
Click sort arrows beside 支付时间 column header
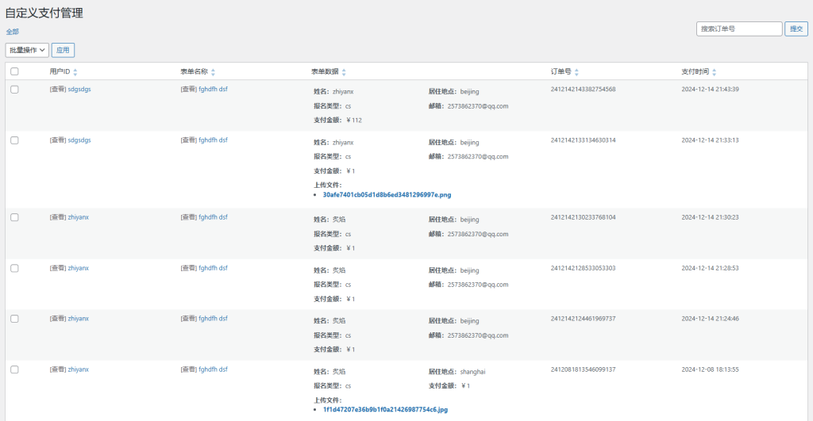pyautogui.click(x=714, y=72)
